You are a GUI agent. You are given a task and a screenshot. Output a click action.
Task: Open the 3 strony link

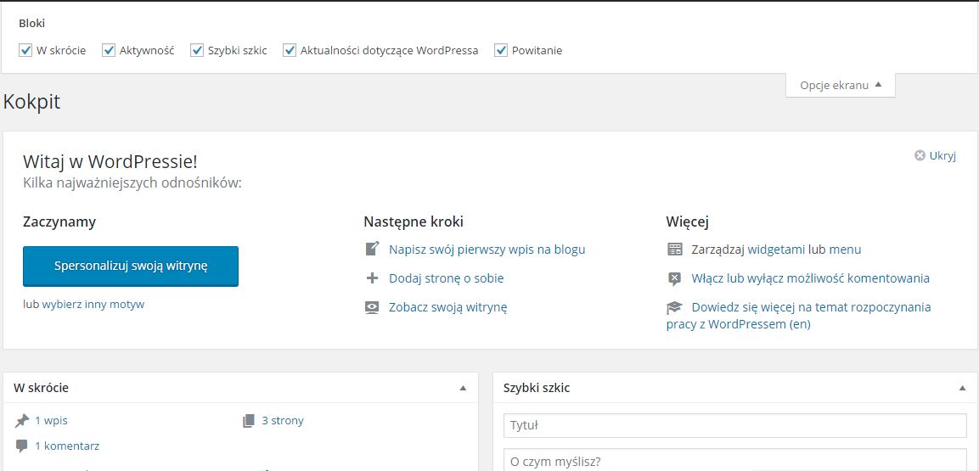[283, 420]
